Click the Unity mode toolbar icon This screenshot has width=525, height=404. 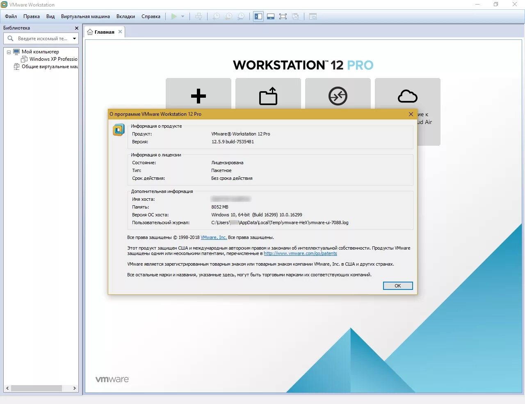(x=295, y=16)
